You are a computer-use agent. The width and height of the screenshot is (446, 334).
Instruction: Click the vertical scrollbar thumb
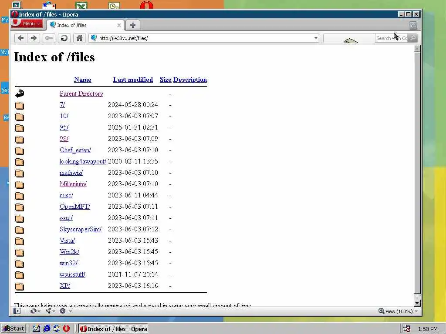[417, 173]
